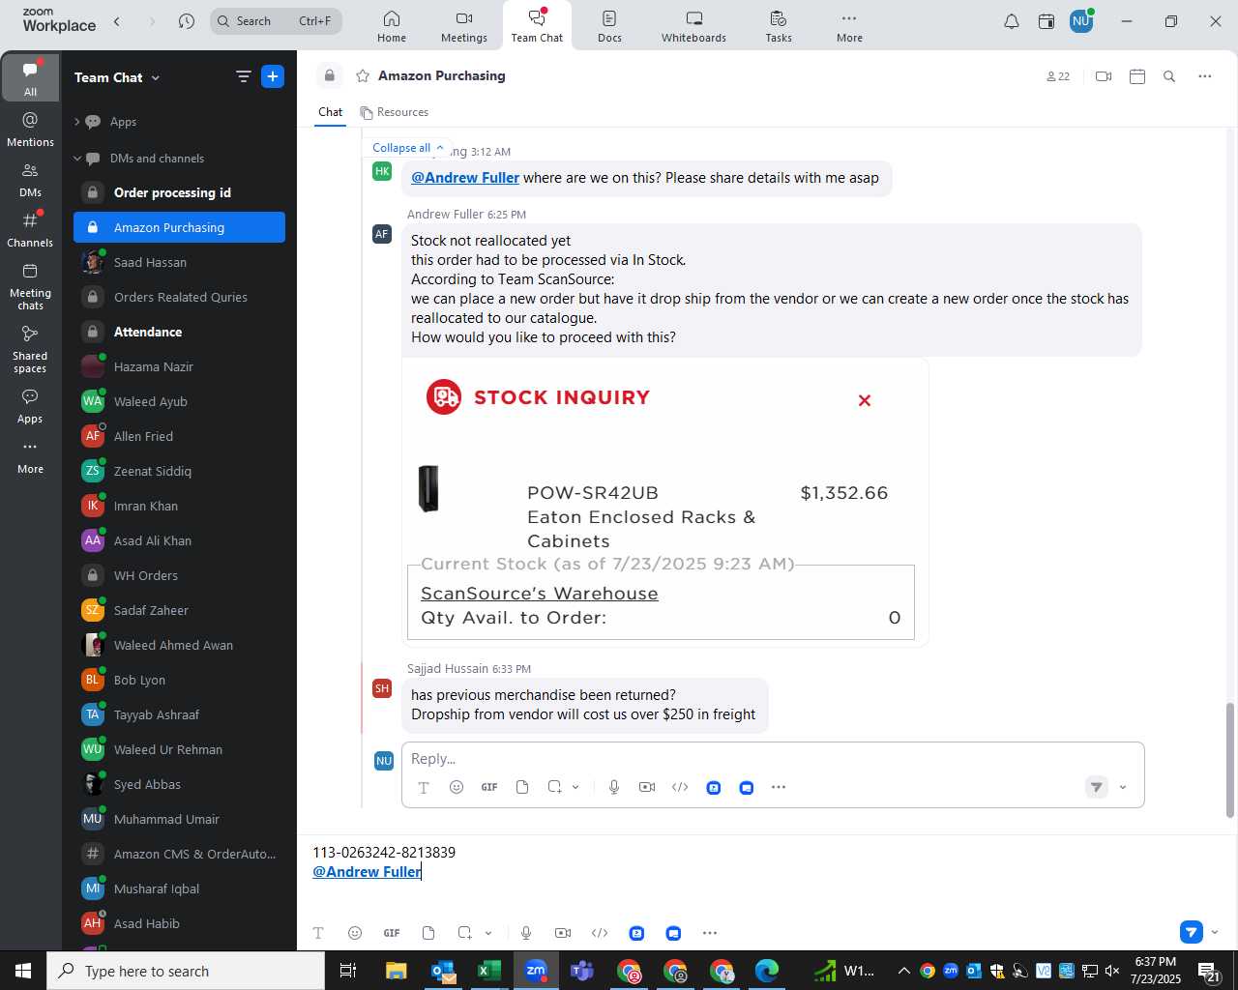This screenshot has height=990, width=1238.
Task: Click the @Andrew Fuller mention in HK message
Action: (465, 178)
